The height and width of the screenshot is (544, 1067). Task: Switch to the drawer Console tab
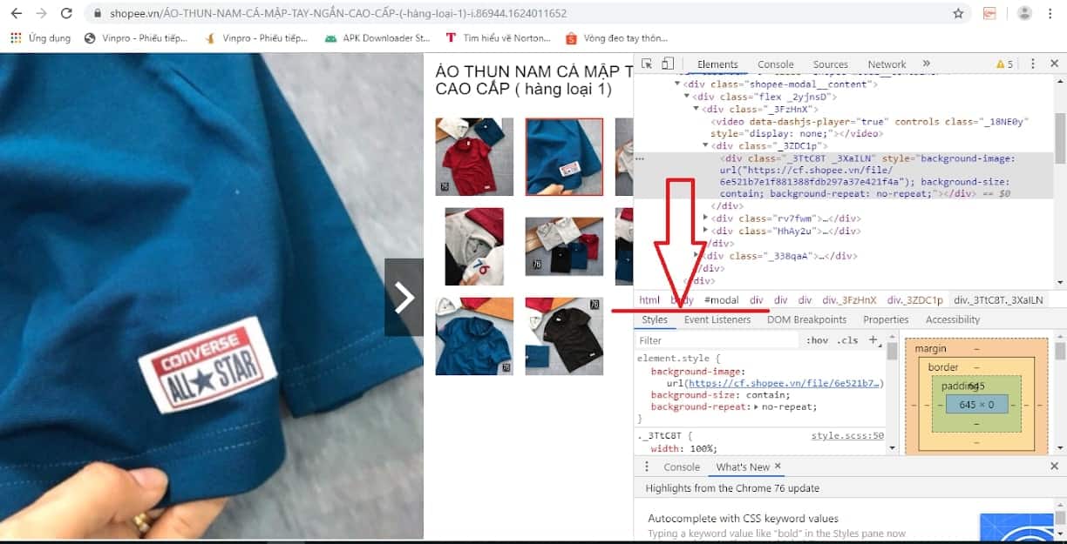tap(682, 467)
